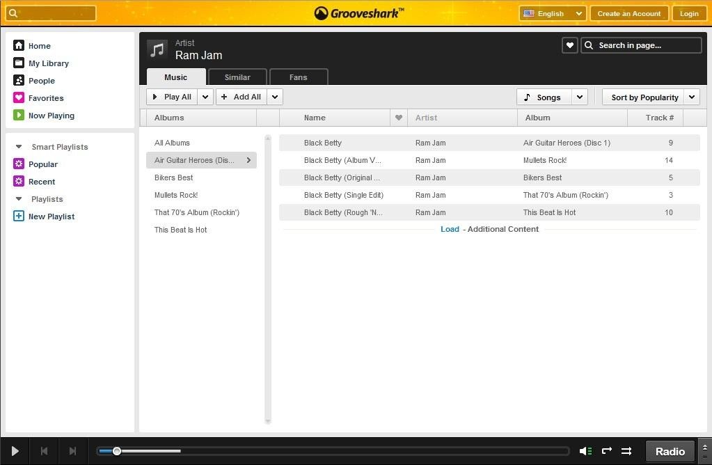Click the Grooveshark logo
Image resolution: width=712 pixels, height=465 pixels.
coord(359,13)
